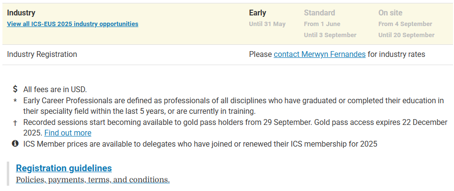454x191 pixels.
Task: Click the contact Merwyn Fernandes link
Action: (319, 54)
